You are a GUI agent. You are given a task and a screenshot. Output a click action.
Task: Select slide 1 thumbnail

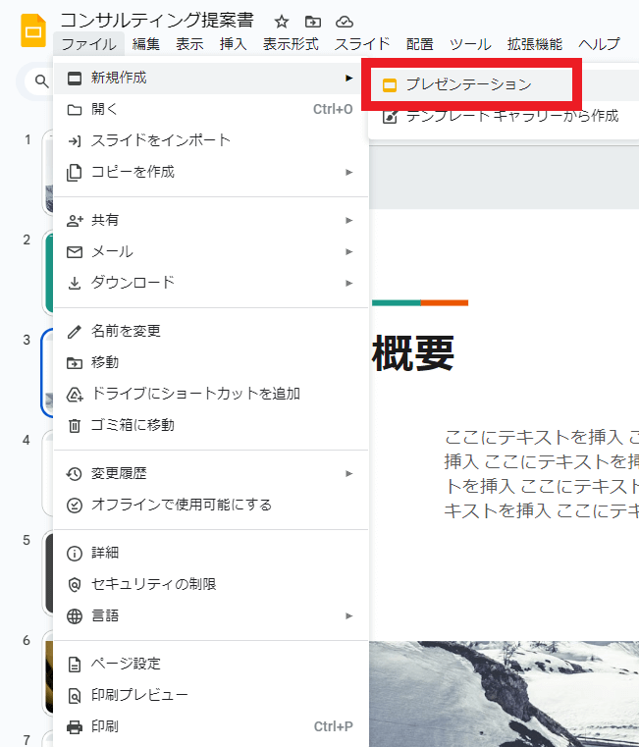click(x=48, y=173)
